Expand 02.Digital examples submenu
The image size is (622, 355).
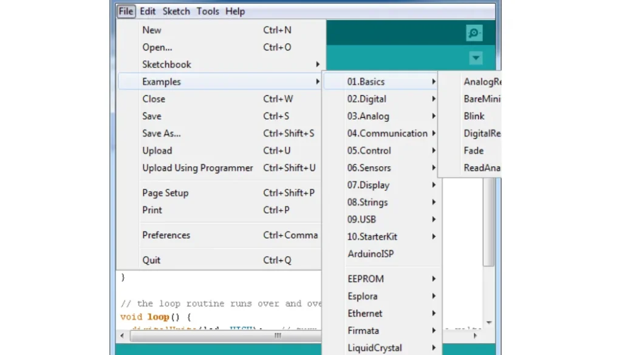(x=381, y=99)
